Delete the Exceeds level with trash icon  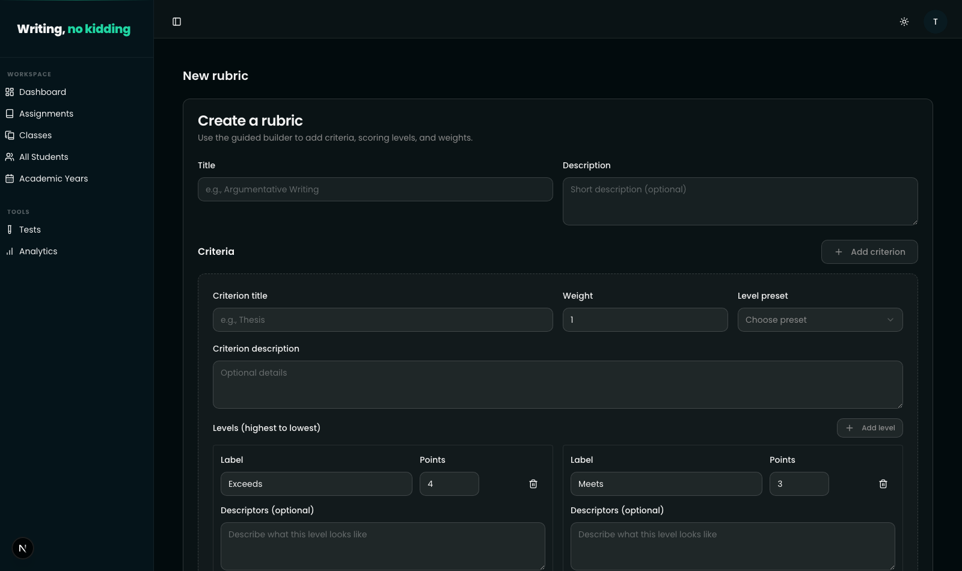pos(533,484)
